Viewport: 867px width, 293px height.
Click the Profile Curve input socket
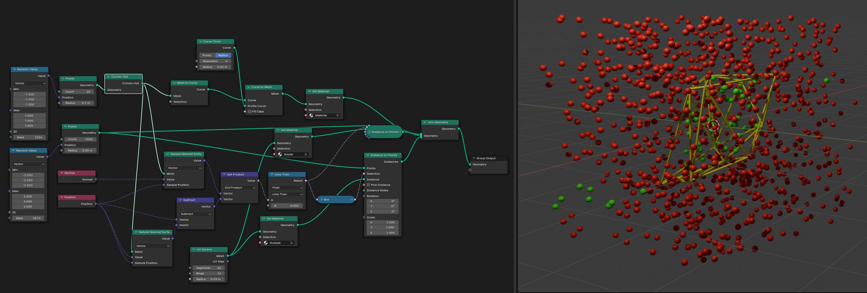245,106
